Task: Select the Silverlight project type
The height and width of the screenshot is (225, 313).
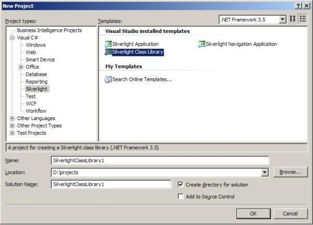Action: pos(37,89)
